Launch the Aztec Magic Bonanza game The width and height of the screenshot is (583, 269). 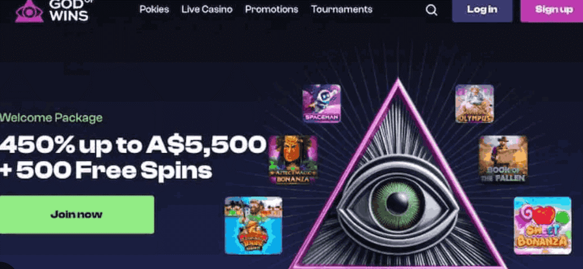[293, 160]
